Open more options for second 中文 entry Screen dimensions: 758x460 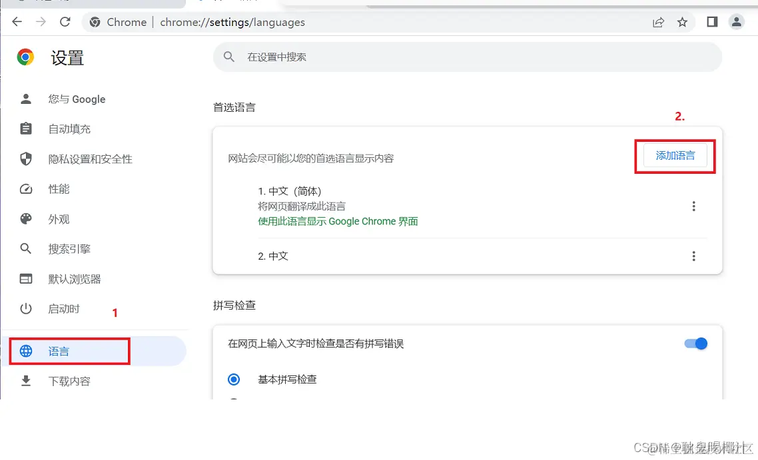693,256
